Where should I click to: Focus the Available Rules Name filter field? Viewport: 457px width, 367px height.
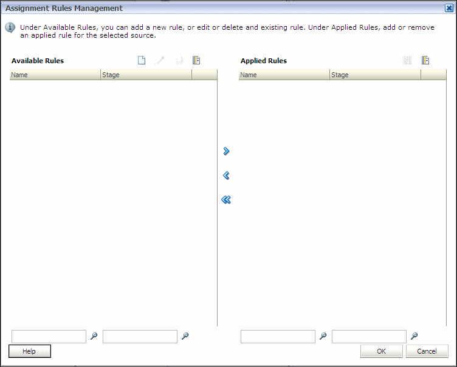(49, 337)
